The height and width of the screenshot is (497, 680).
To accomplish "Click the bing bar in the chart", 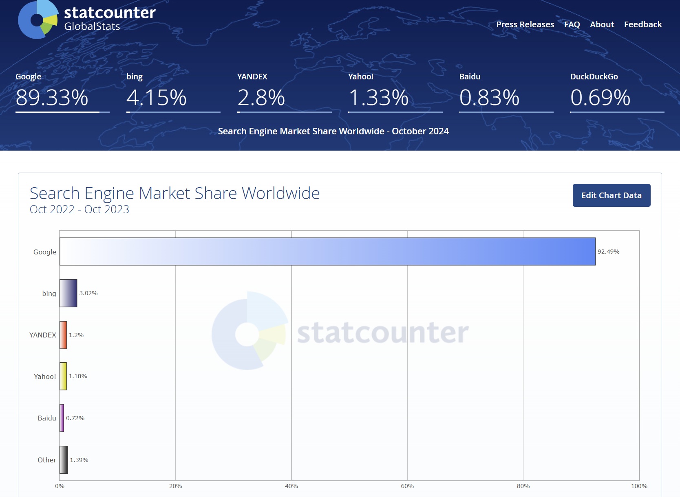I will click(68, 293).
